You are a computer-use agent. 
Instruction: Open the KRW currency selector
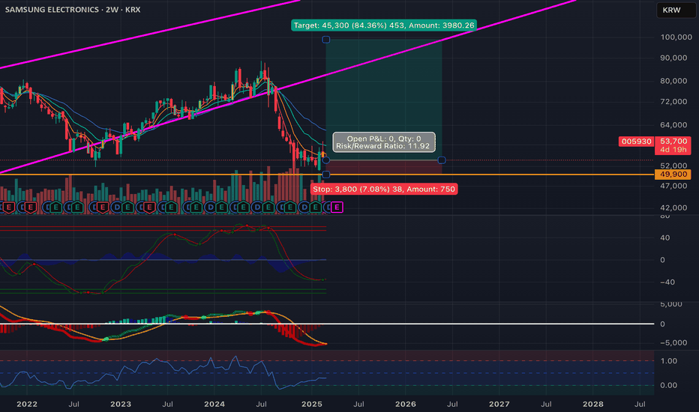675,10
